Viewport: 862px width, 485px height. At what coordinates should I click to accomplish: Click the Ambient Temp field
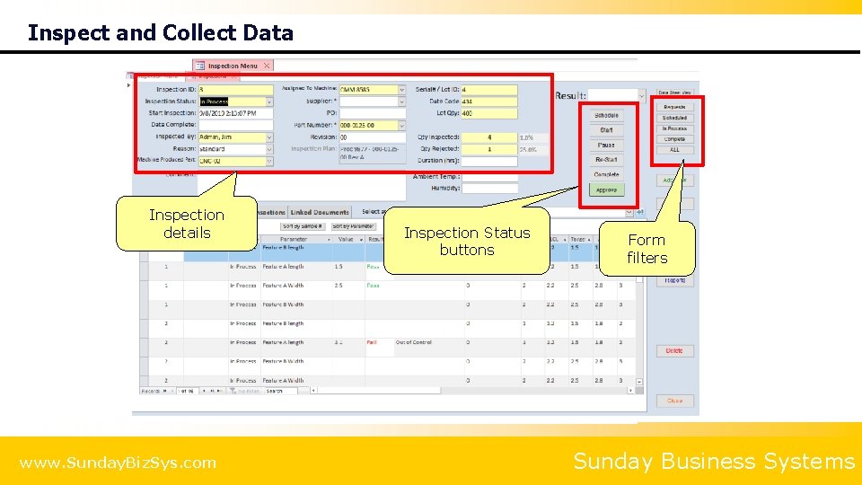[x=489, y=177]
